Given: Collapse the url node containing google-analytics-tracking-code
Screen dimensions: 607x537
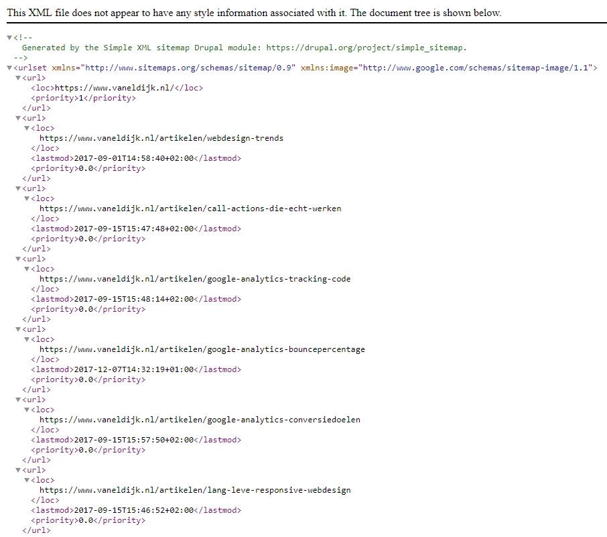Looking at the screenshot, I should (x=18, y=259).
